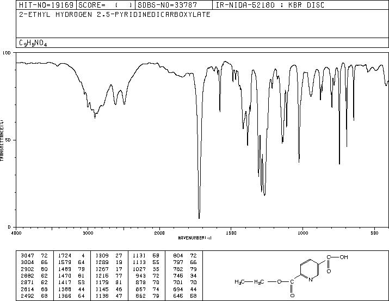The image size is (389, 301).
Task: Select the 1470 peak table entry
Action: pyautogui.click(x=71, y=275)
